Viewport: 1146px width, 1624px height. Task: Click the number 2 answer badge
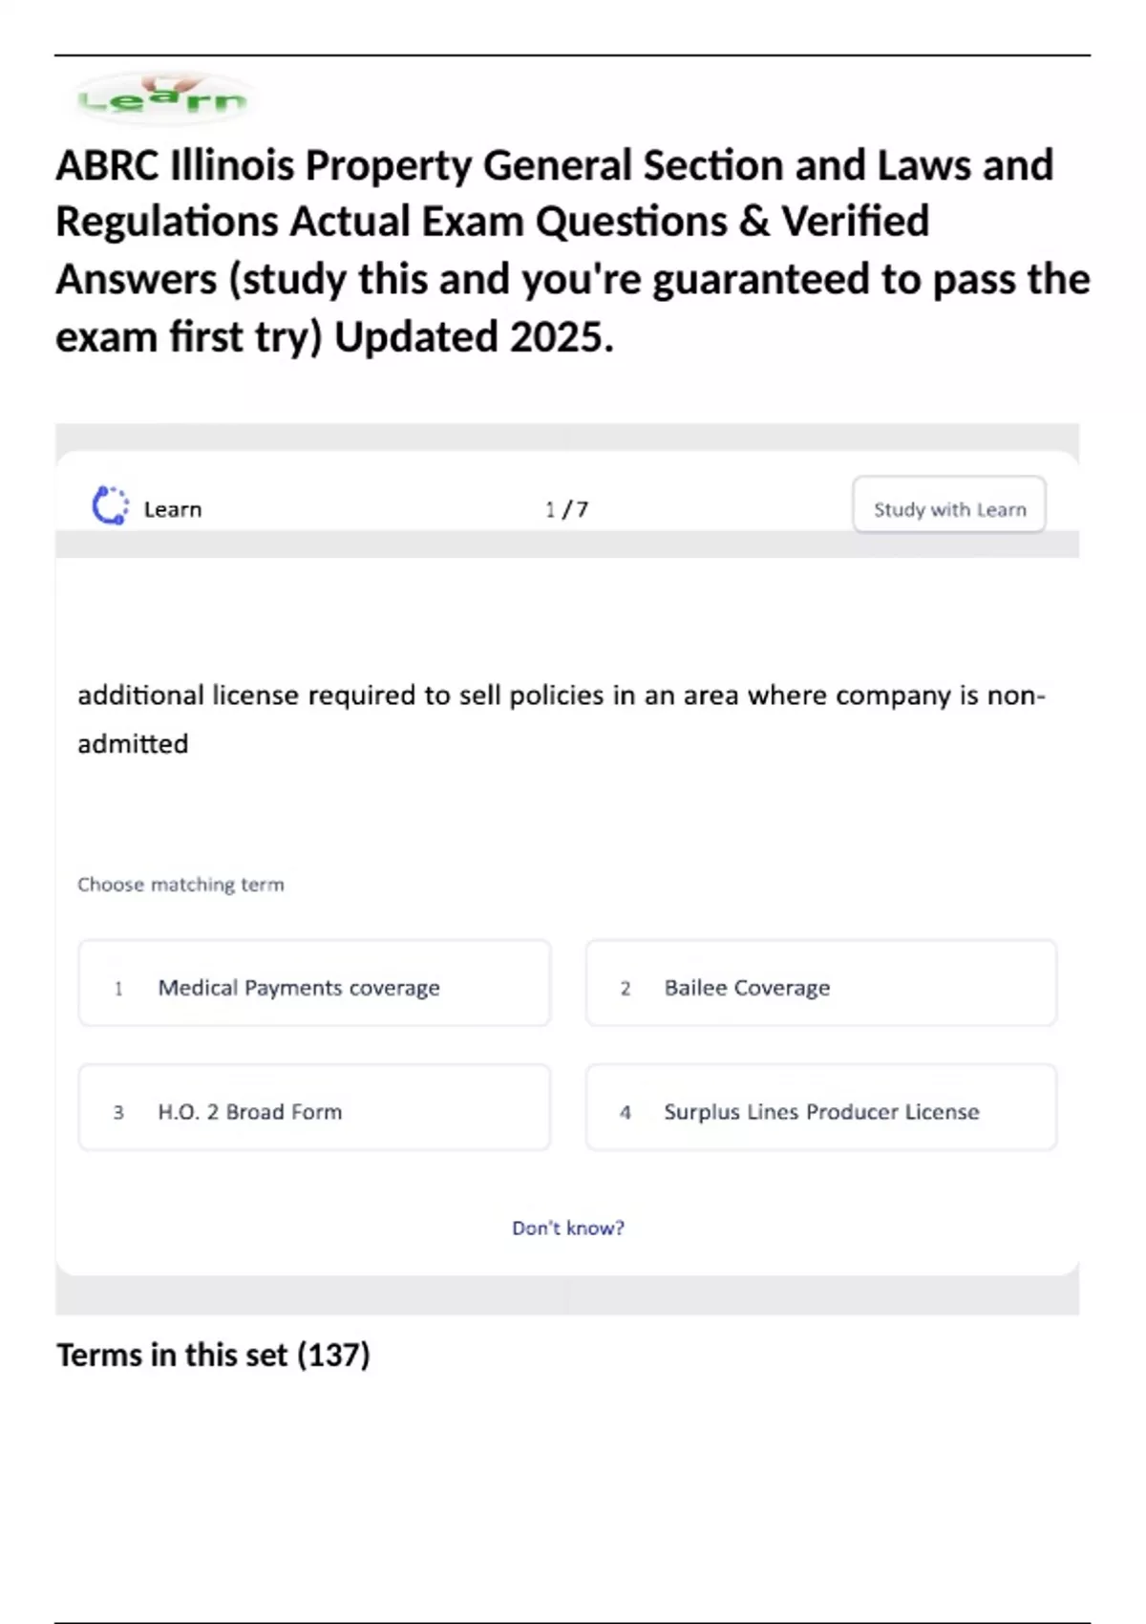[626, 988]
